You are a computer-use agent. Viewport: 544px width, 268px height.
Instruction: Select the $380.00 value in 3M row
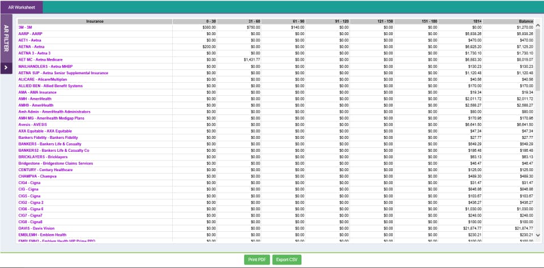(209, 27)
